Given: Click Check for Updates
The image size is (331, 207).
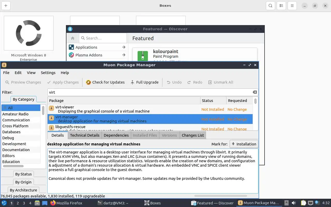Looking at the screenshot, I should pyautogui.click(x=105, y=82).
